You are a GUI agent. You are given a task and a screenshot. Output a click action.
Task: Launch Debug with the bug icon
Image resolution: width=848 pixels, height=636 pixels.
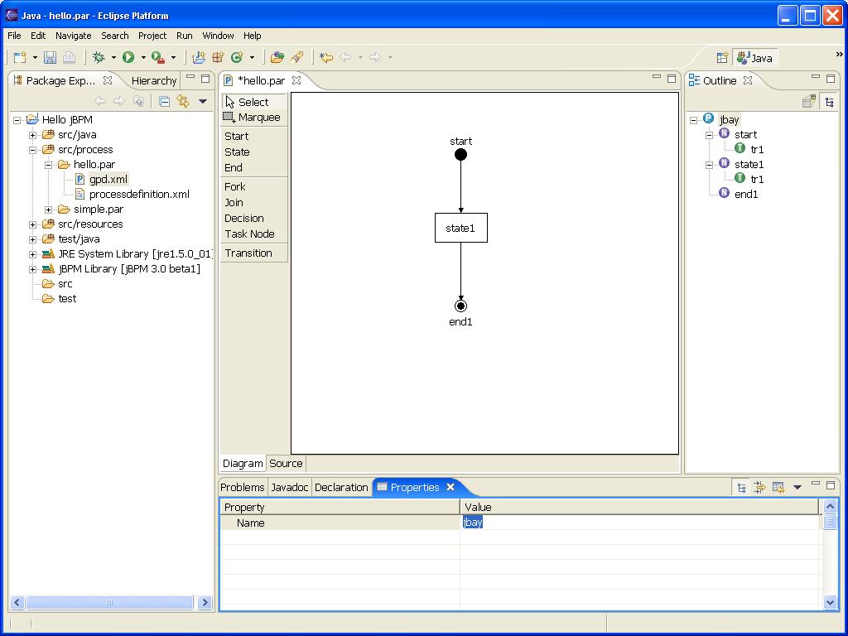pos(99,57)
